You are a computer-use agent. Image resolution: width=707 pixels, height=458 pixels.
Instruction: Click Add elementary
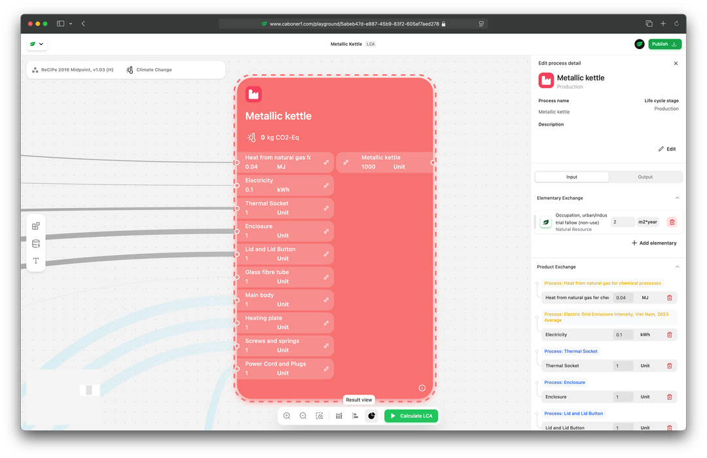click(654, 243)
